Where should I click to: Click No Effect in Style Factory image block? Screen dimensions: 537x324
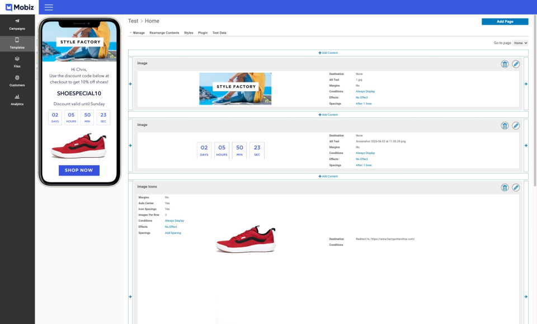tap(362, 97)
